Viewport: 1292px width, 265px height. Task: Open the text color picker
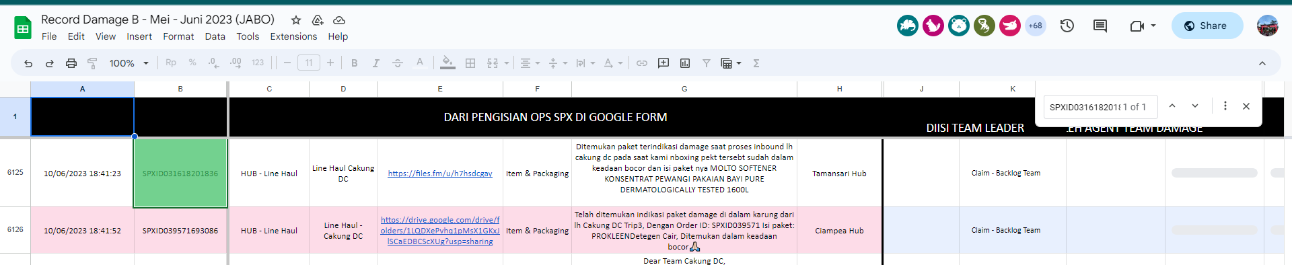coord(420,63)
